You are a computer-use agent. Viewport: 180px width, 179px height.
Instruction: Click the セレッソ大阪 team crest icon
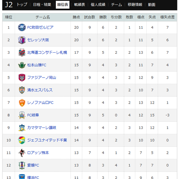coord(22,40)
